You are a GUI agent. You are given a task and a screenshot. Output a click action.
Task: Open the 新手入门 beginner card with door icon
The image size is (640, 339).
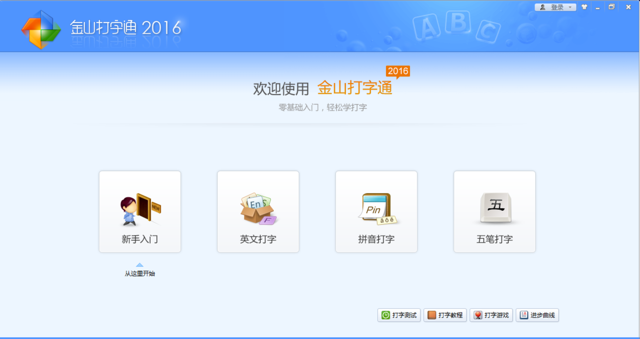pos(140,212)
